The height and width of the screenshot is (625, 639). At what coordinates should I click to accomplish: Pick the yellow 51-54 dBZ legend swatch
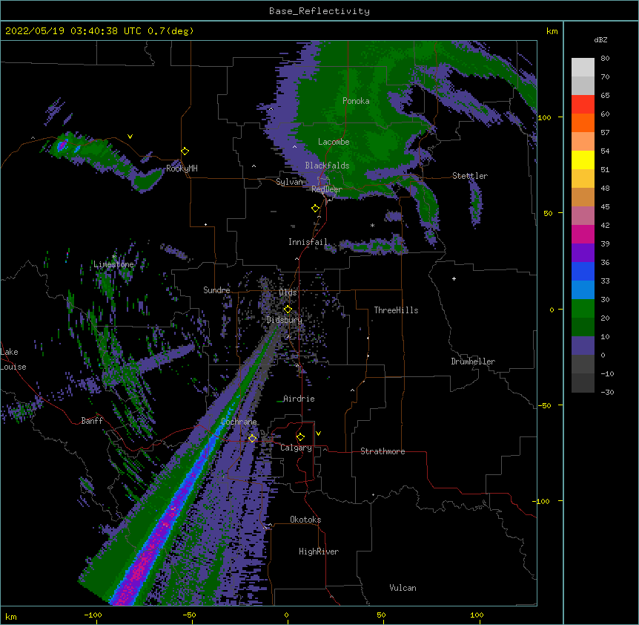(583, 160)
